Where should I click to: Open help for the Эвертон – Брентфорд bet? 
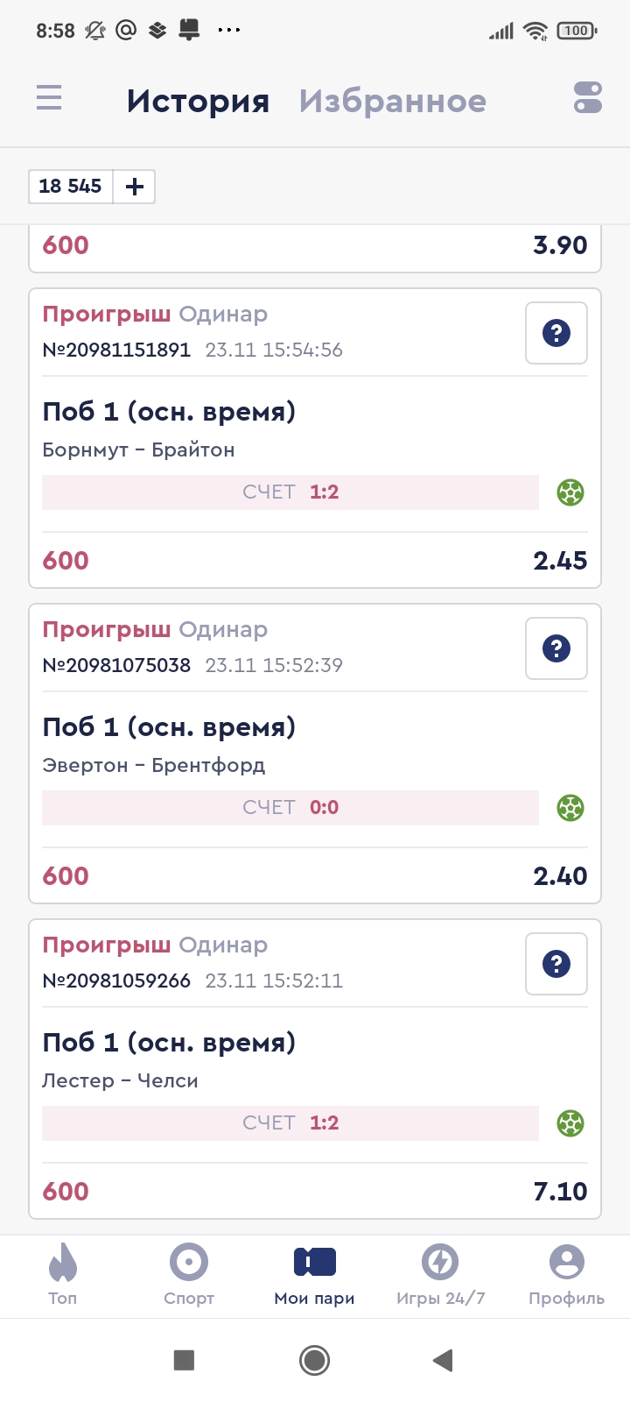(x=556, y=648)
